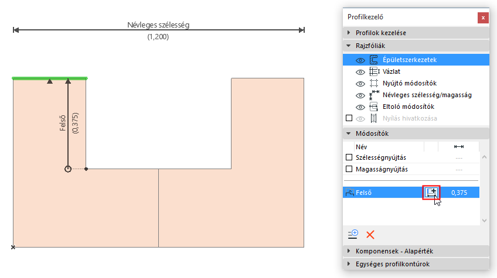The height and width of the screenshot is (278, 497).
Task: Add a new modifier with plus icon
Action: pyautogui.click(x=353, y=234)
